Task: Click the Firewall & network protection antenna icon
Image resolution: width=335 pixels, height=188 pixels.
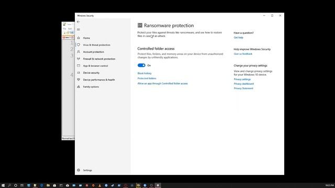Action: (x=79, y=59)
